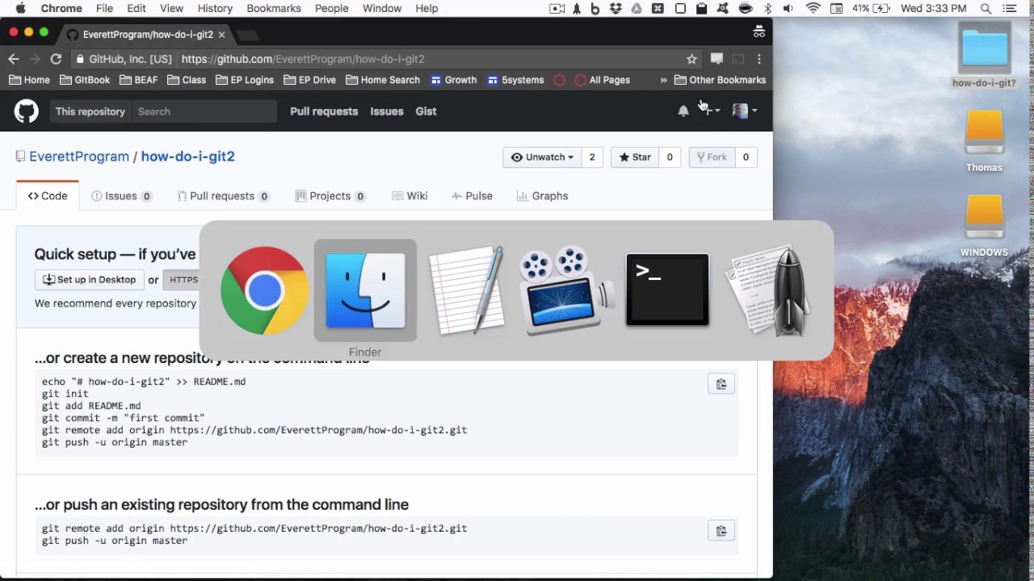Select Finder in the app switcher

(365, 290)
